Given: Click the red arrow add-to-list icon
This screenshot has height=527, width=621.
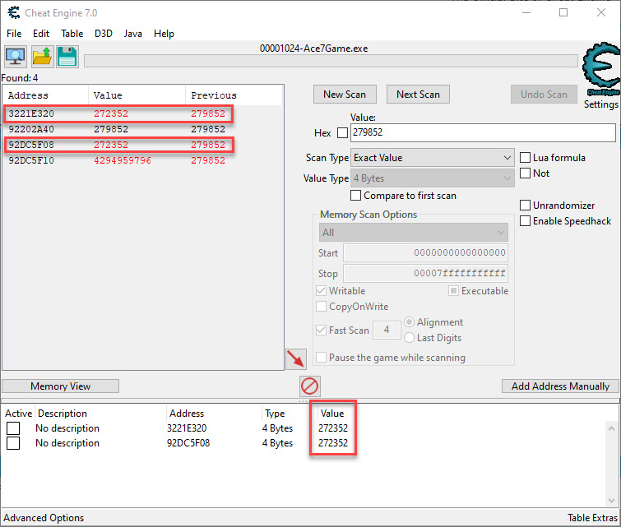Looking at the screenshot, I should pyautogui.click(x=295, y=358).
